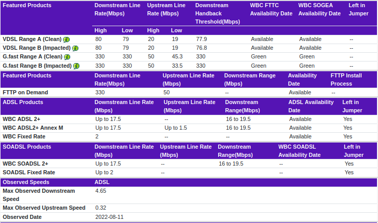Select the G.fast Range A (Clean) label
Viewport: 378px width, 223px height.
pyautogui.click(x=33, y=56)
